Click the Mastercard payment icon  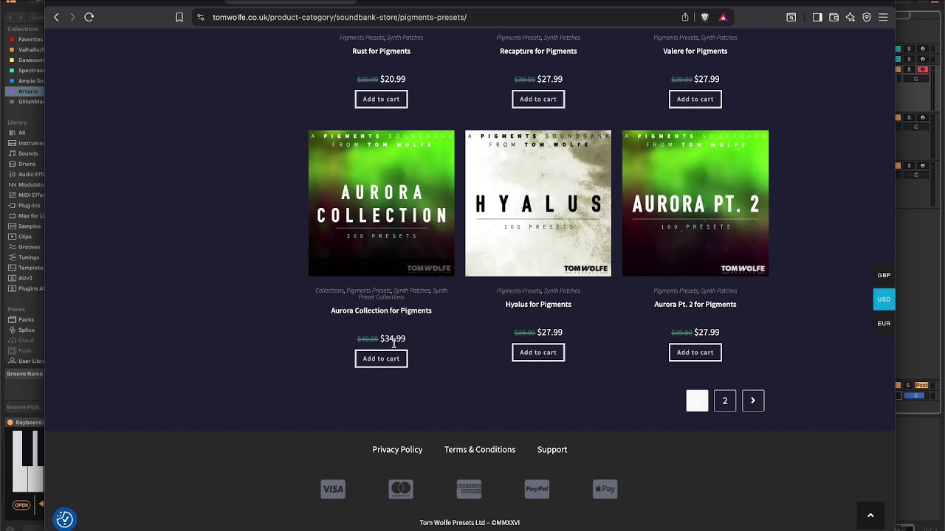(401, 489)
